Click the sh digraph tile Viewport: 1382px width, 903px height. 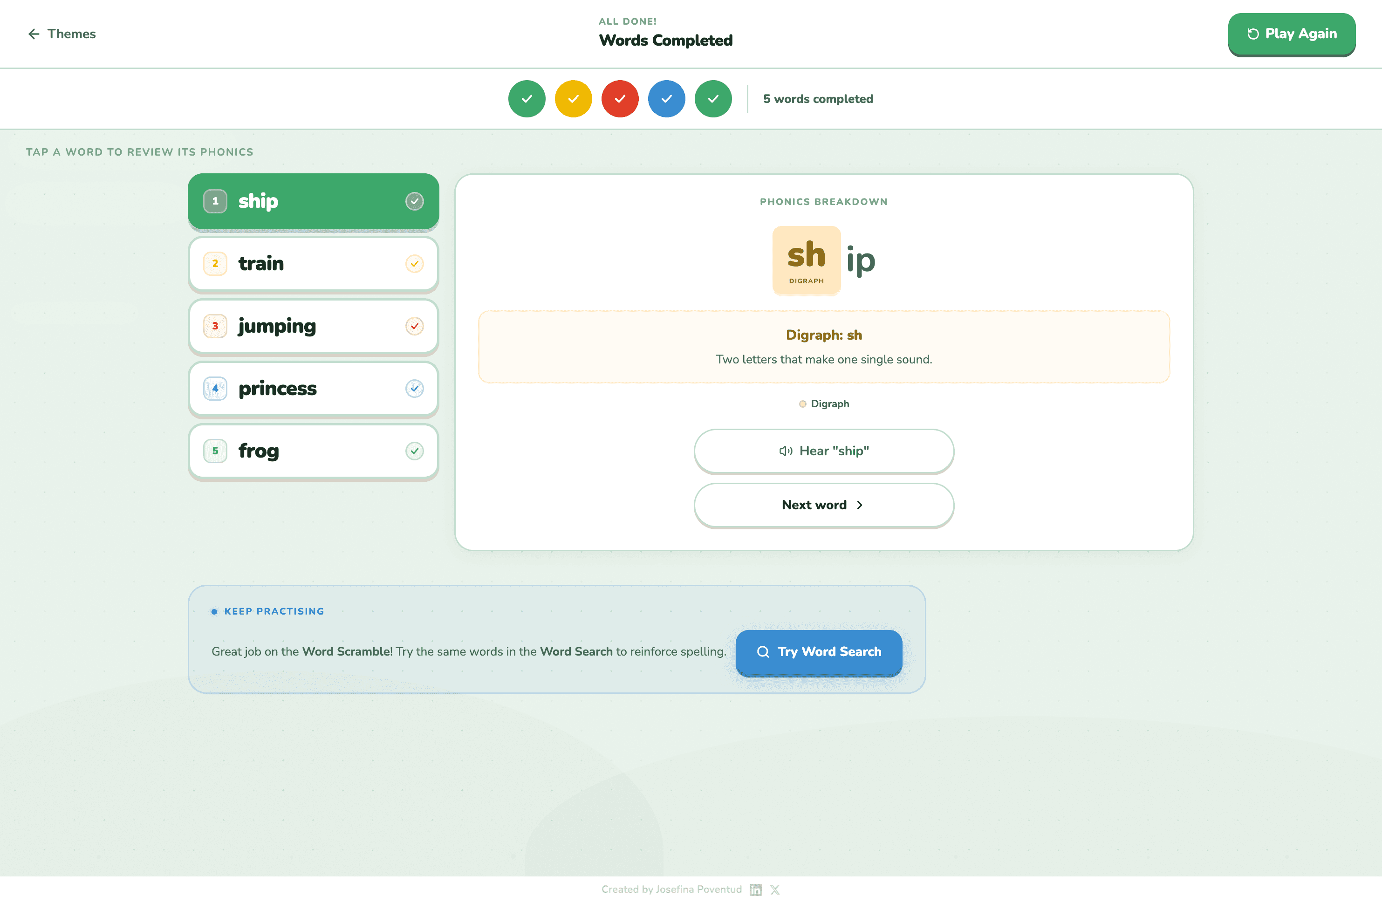[806, 260]
